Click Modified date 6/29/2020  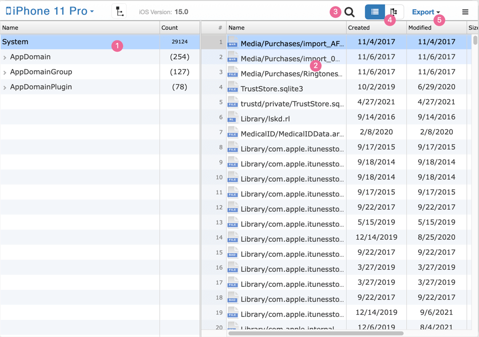pos(436,87)
